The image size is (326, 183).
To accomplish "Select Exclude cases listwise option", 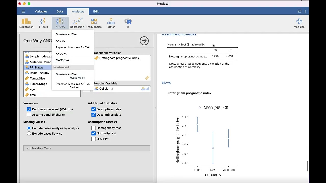I will (x=29, y=133).
